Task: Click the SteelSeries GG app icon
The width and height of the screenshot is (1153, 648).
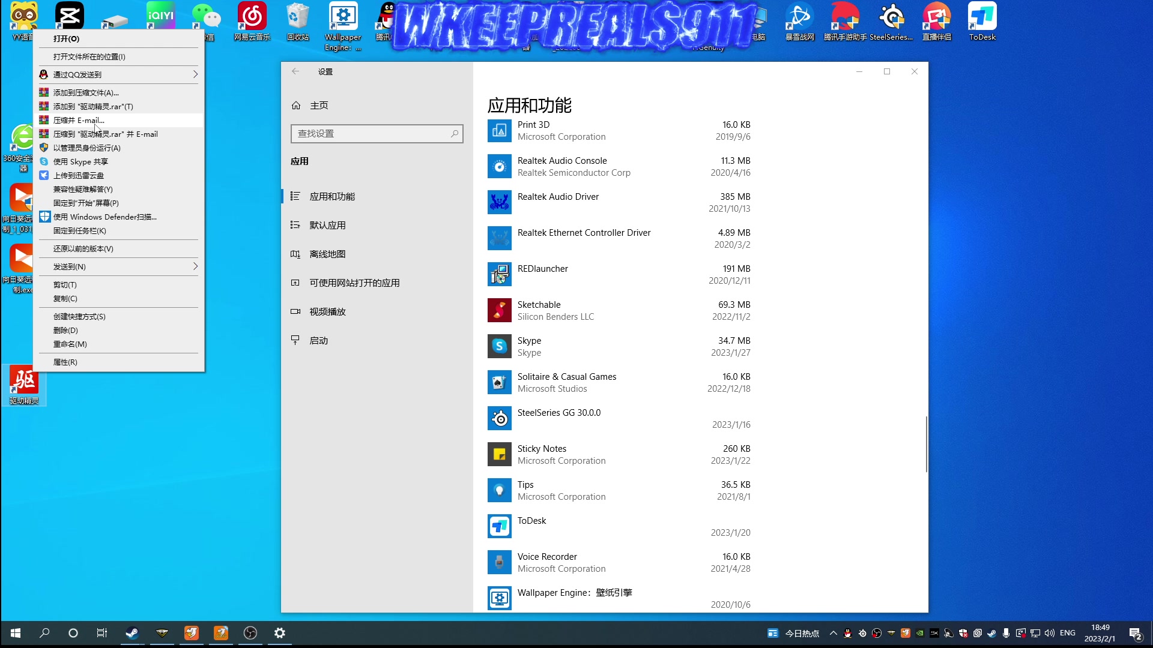Action: [x=499, y=418]
